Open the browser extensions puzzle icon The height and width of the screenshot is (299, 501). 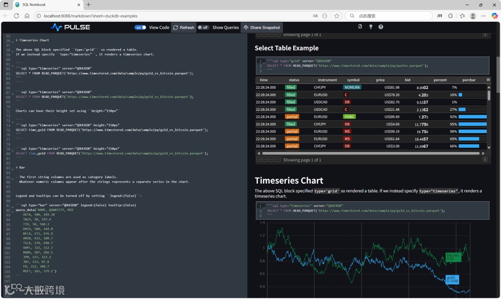coord(450,16)
